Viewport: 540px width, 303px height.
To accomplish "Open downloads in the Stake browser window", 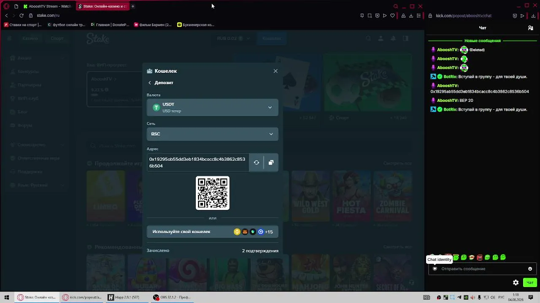I will (x=411, y=16).
